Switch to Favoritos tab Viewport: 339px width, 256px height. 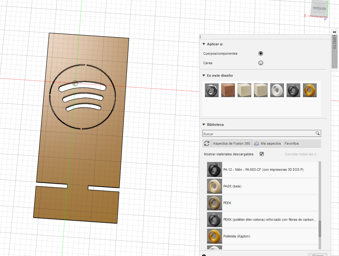[292, 143]
